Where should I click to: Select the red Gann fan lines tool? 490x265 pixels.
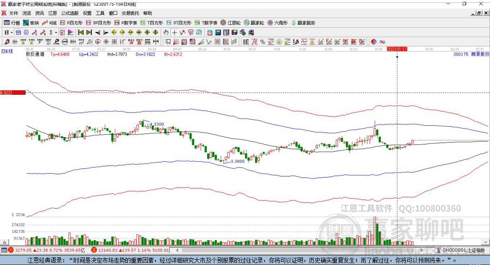176,42
